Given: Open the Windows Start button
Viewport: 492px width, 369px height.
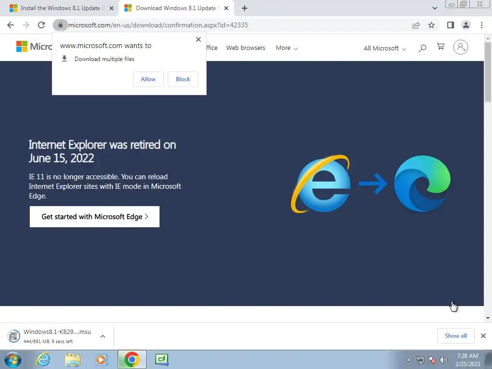Looking at the screenshot, I should [12, 359].
